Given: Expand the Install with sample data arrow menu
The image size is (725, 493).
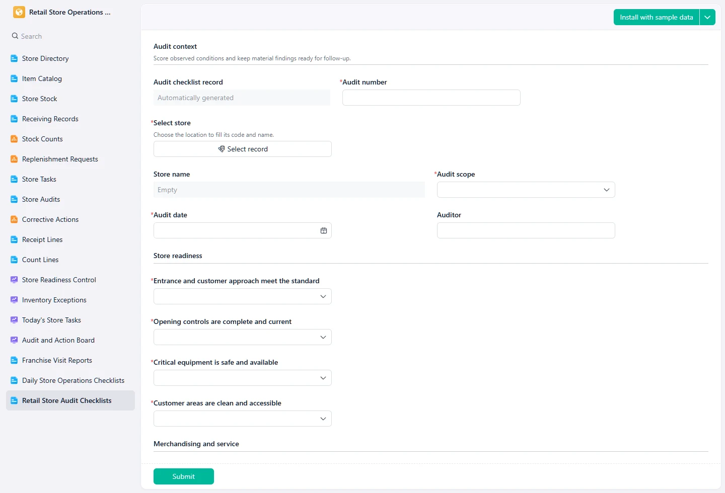Looking at the screenshot, I should [707, 17].
